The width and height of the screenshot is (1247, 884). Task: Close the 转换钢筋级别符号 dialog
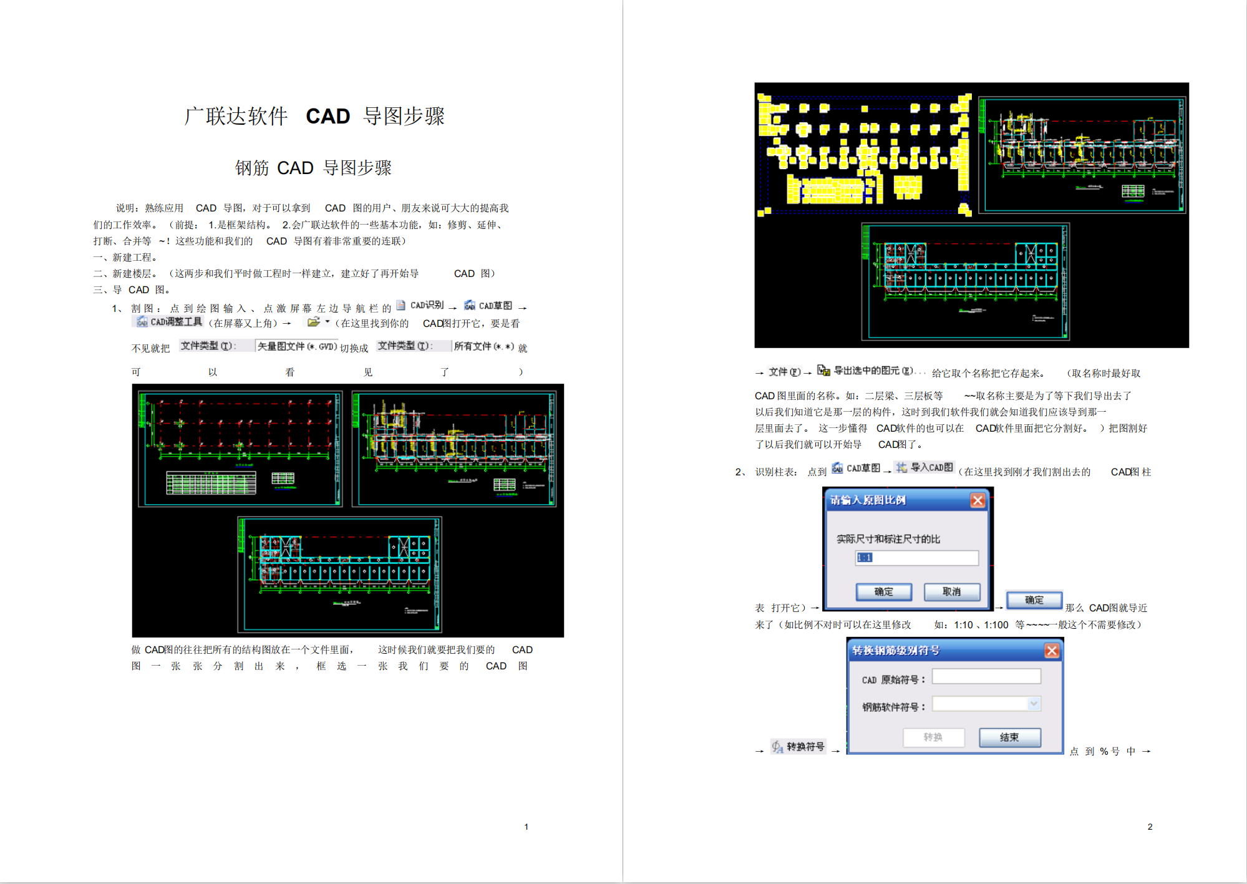pos(1052,651)
